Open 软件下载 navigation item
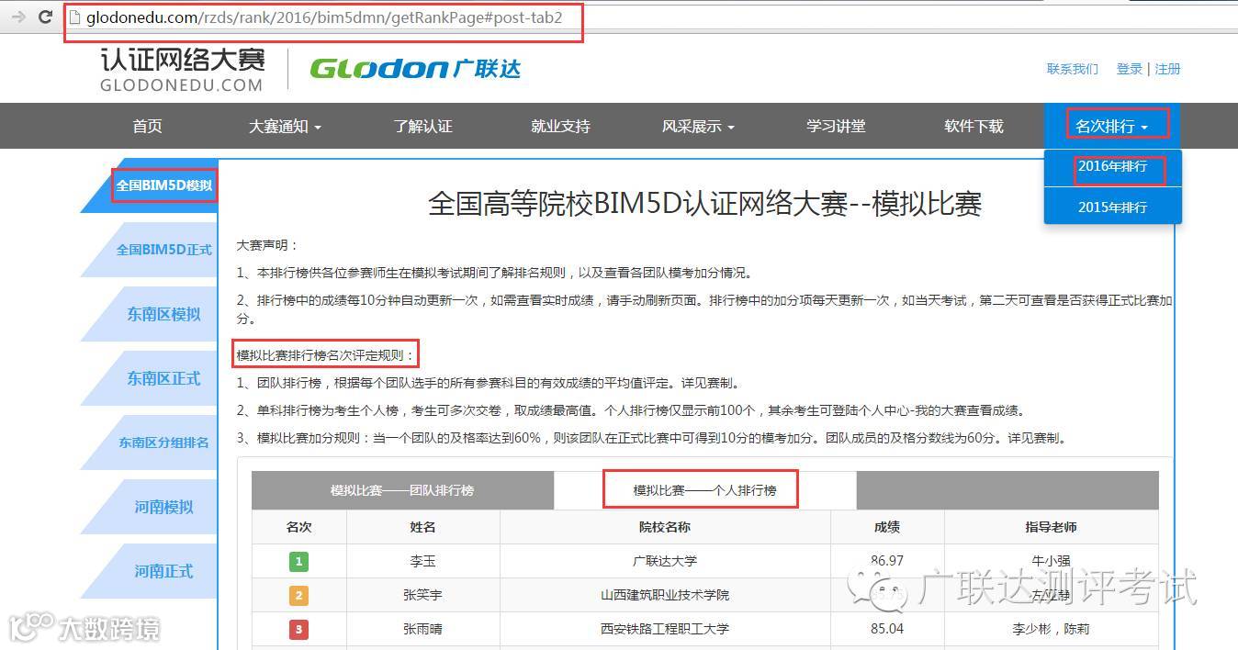This screenshot has height=650, width=1238. pyautogui.click(x=974, y=126)
